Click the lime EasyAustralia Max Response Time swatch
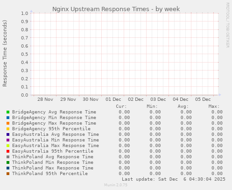The image size is (232, 190). [8, 146]
